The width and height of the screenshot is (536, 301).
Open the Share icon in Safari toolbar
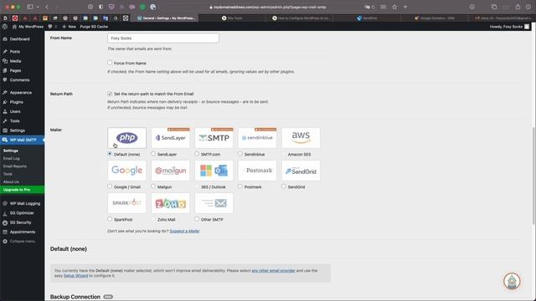coord(518,7)
